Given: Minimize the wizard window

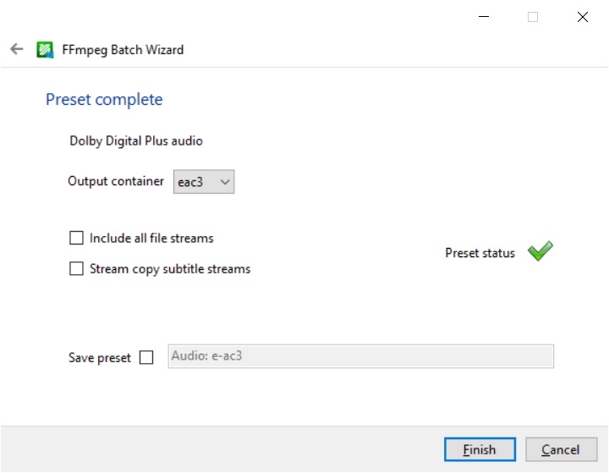Looking at the screenshot, I should click(x=484, y=17).
